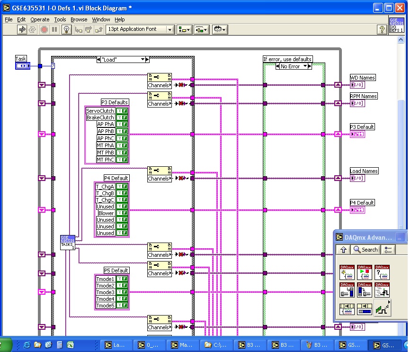Toggle MT PhC boolean constant
The width and height of the screenshot is (420, 352).
click(x=123, y=160)
